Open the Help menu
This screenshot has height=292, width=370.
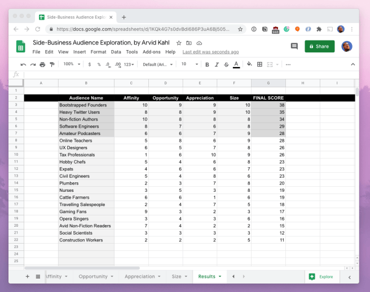(170, 52)
